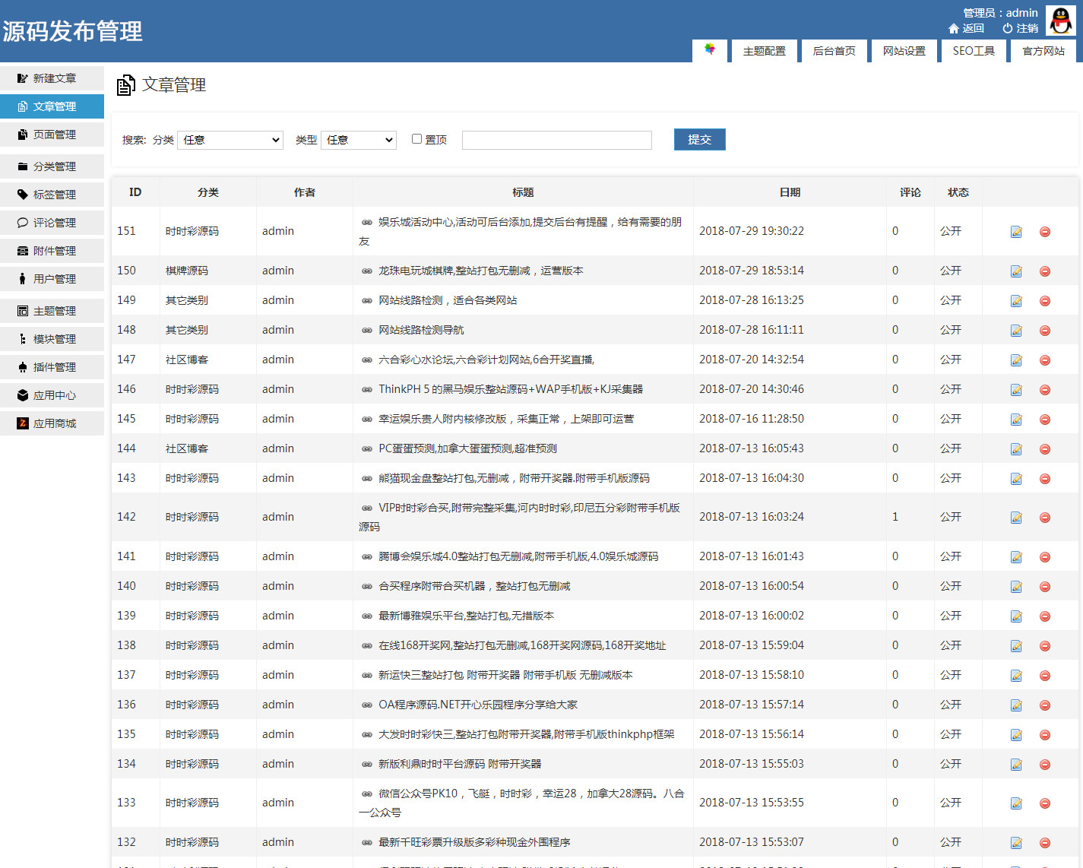Click the penguin avatar image
Image resolution: width=1083 pixels, height=868 pixels.
pyautogui.click(x=1061, y=21)
